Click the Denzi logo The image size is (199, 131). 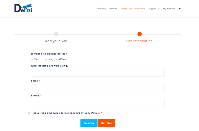click(x=23, y=8)
